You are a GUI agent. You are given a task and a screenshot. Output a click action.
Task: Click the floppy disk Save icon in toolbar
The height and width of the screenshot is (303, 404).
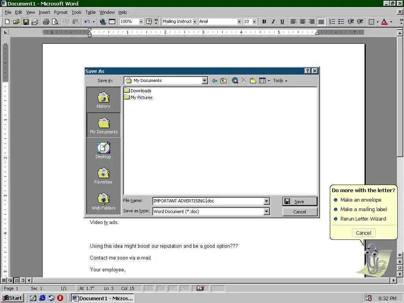point(26,22)
